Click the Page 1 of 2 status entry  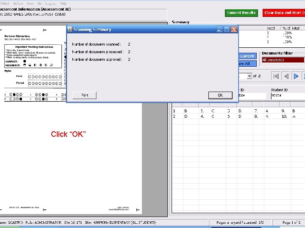(291, 223)
